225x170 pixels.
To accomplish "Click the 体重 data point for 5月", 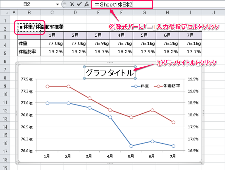I will 131,146.
